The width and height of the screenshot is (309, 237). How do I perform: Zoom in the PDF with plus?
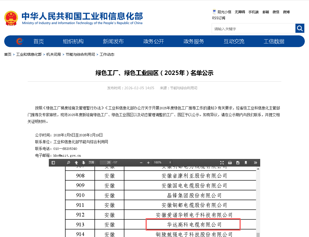(148, 163)
